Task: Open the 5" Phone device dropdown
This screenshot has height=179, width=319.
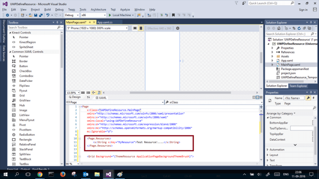Action: (x=97, y=28)
